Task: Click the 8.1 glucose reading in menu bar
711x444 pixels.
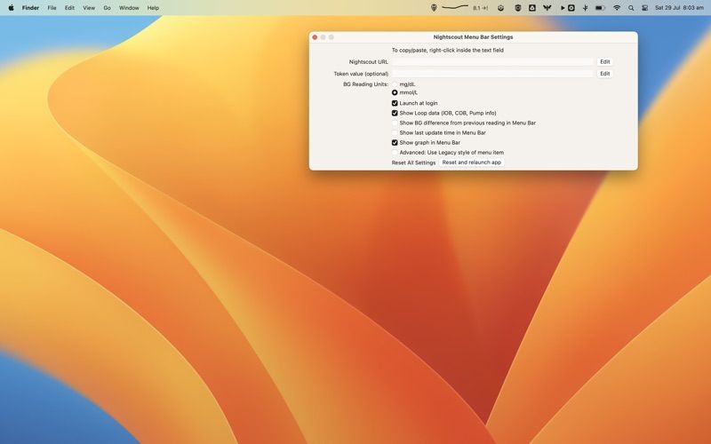Action: (480, 8)
